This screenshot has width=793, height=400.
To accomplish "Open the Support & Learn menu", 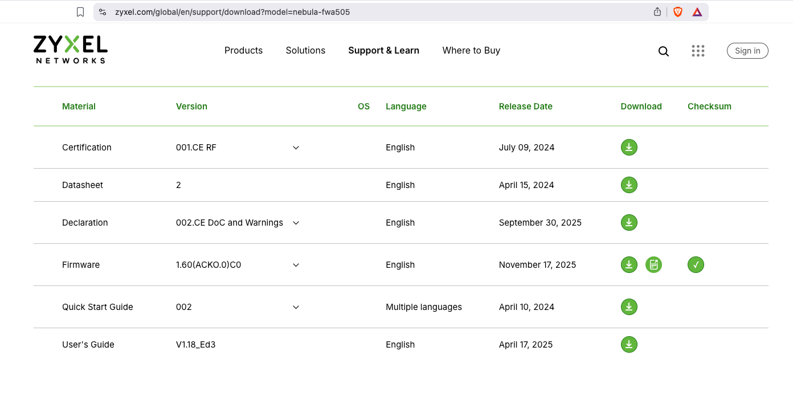I will tap(383, 51).
